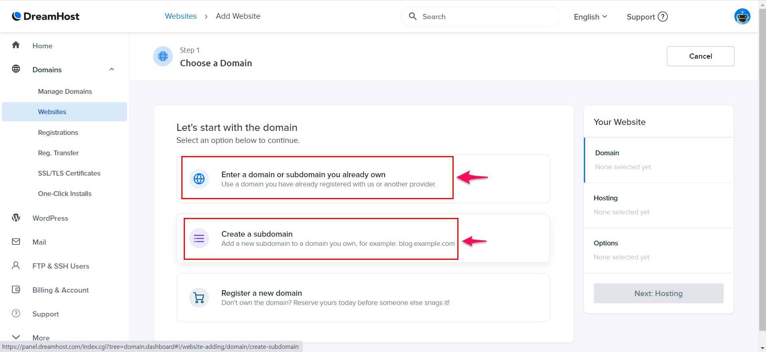
Task: Click the Cancel button
Action: (x=700, y=56)
